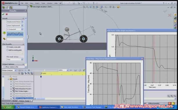The image size is (178, 110).
Task: Switch to the Motion Study 1 tab
Action: coord(25,101)
